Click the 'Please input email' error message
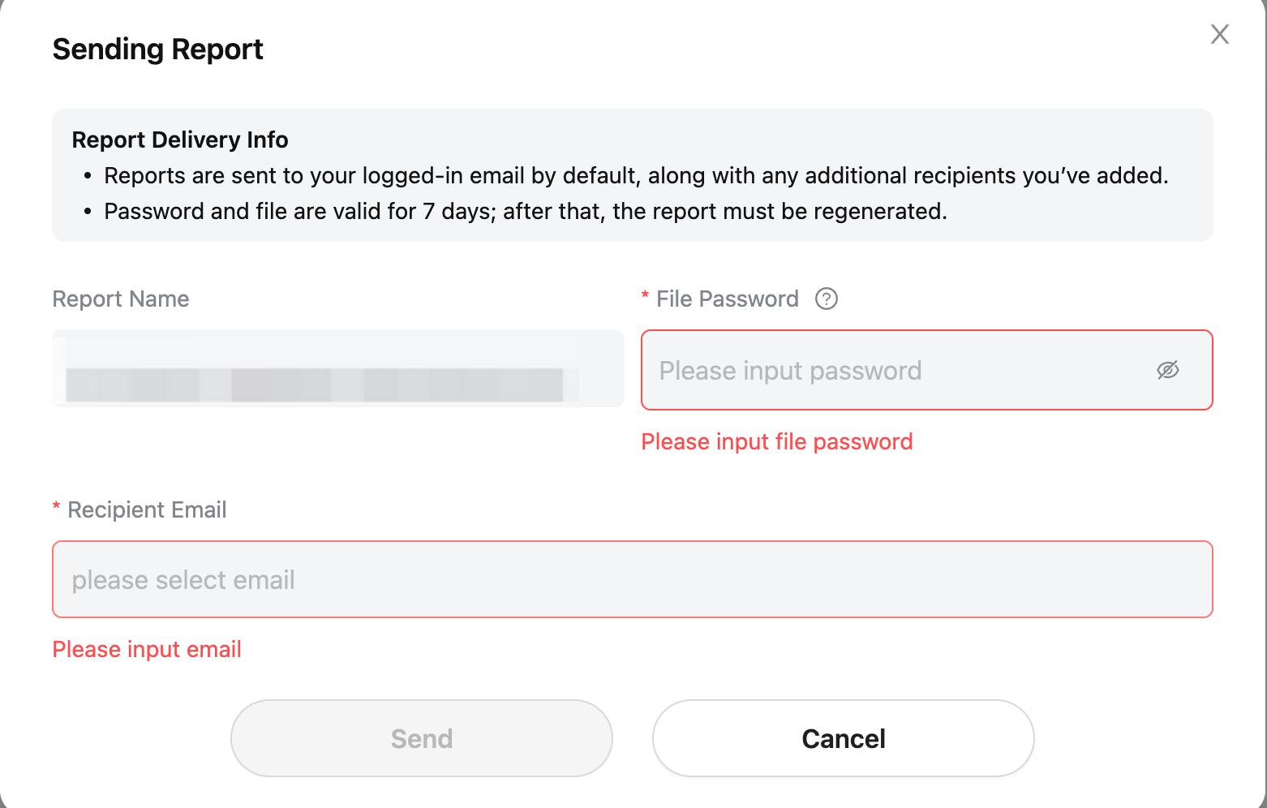The width and height of the screenshot is (1267, 808). tap(147, 649)
